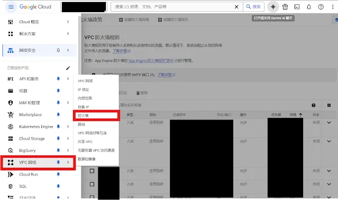
Task: Choose VPC 网络对等互连 from the submenu
Action: pos(92,133)
